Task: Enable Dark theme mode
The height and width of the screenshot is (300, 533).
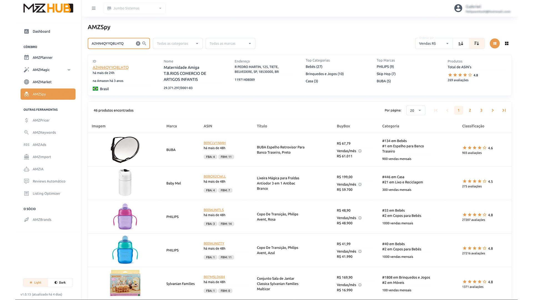Action: pyautogui.click(x=60, y=282)
